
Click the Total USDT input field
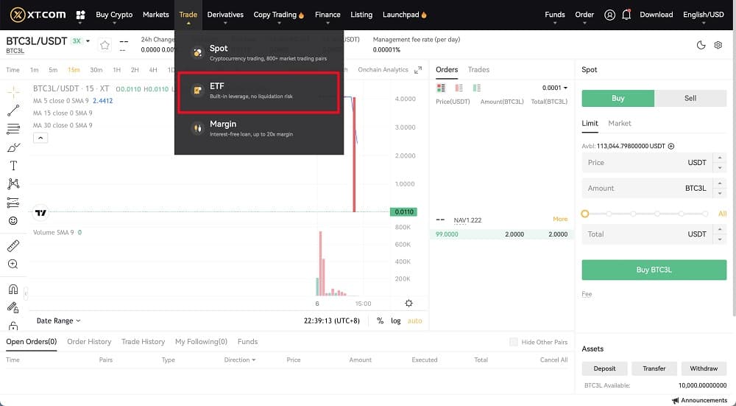pyautogui.click(x=654, y=234)
